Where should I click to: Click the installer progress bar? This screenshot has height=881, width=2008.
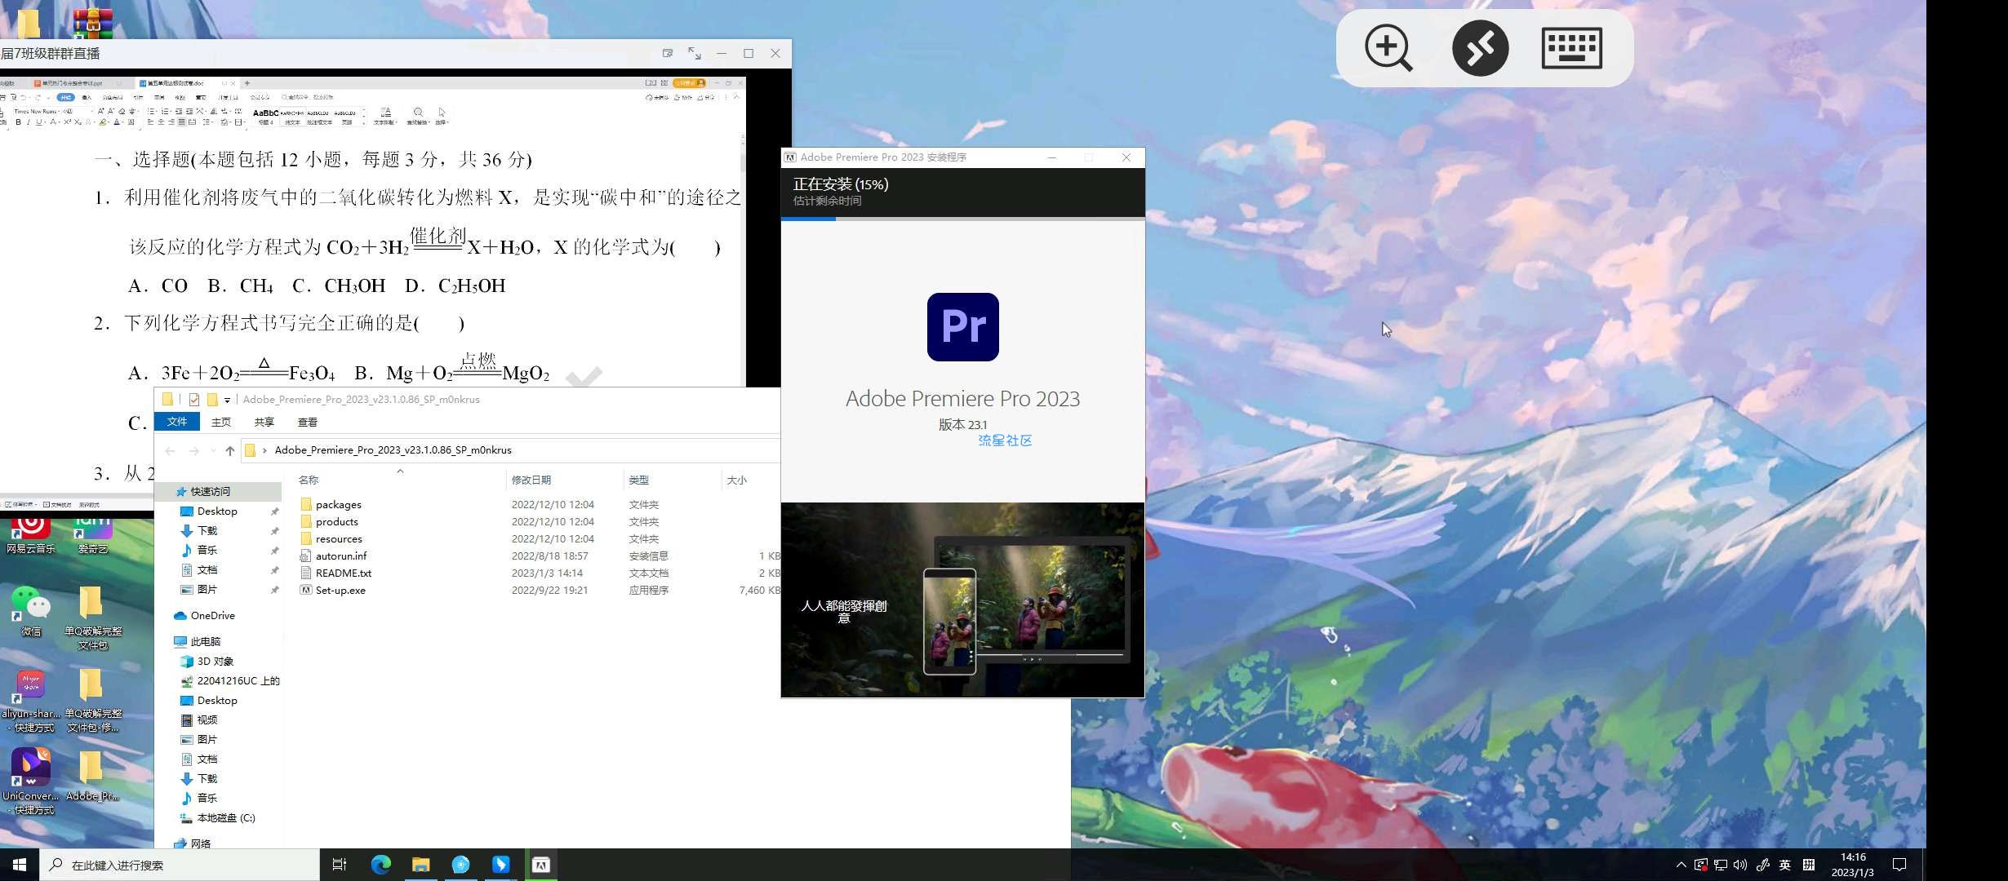[962, 219]
